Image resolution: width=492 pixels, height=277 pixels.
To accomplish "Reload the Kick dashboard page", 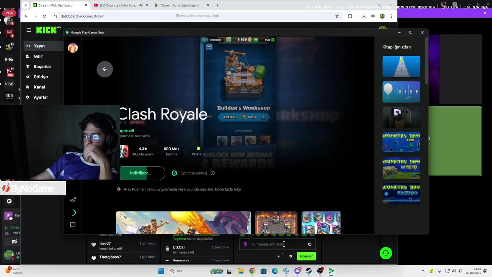I will pos(45,16).
